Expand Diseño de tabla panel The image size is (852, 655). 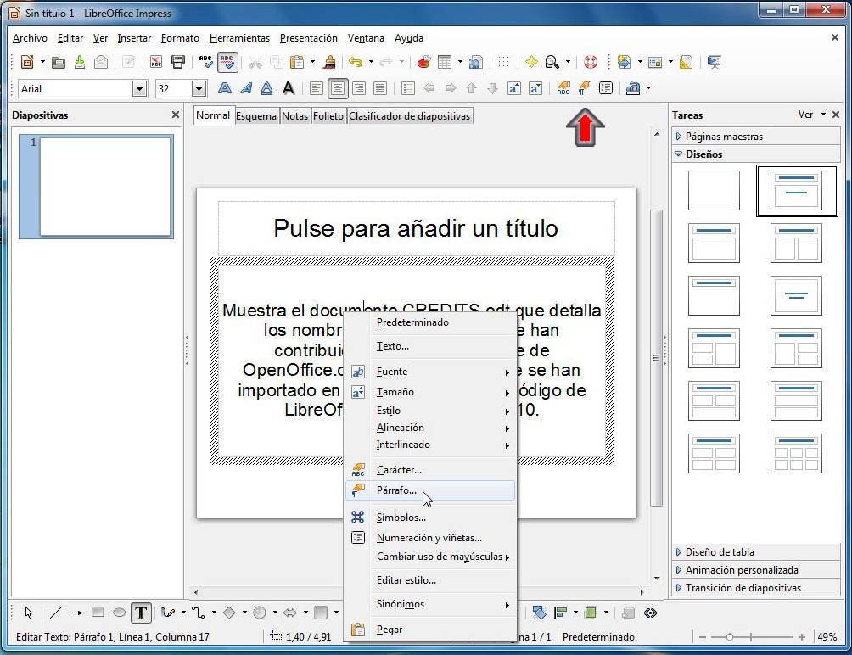click(756, 552)
